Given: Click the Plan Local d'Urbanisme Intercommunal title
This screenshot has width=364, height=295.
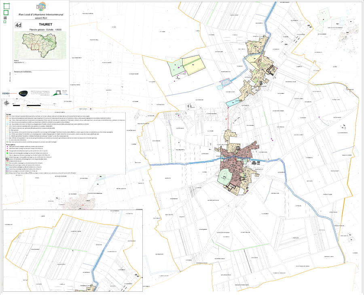Looking at the screenshot, I should click(41, 14).
